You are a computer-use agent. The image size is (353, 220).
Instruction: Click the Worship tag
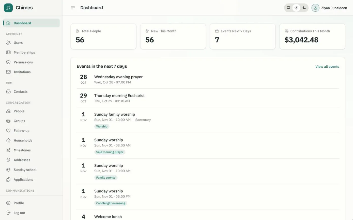pos(102,126)
